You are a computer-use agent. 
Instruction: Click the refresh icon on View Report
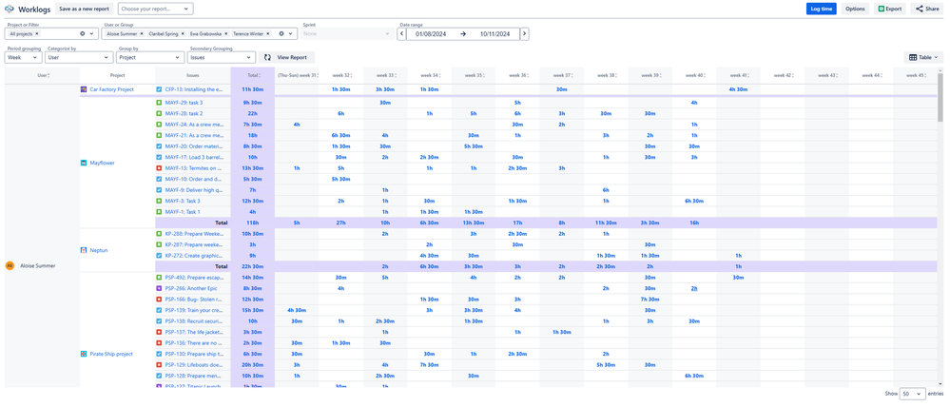[268, 58]
